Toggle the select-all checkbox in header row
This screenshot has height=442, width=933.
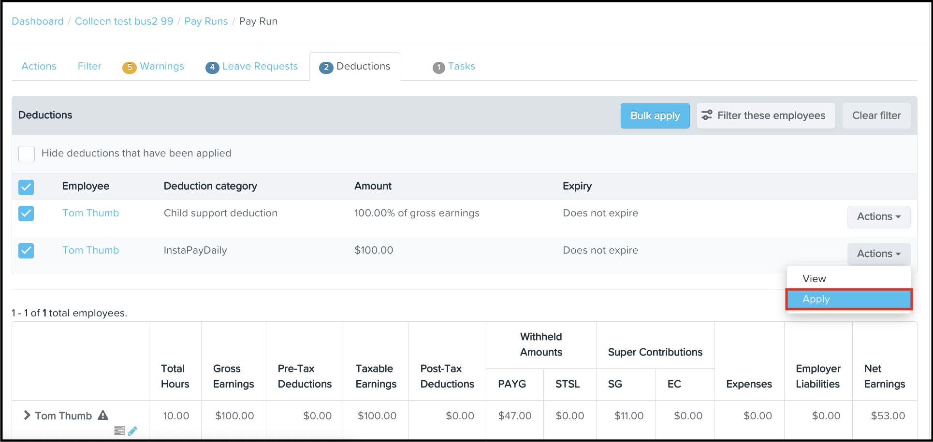(x=26, y=187)
